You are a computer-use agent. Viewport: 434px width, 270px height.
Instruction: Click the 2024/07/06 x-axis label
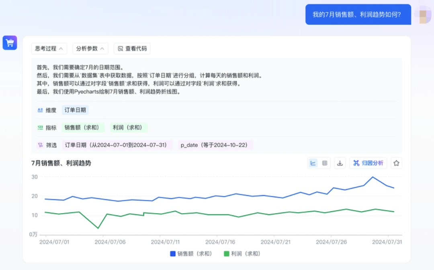point(110,242)
